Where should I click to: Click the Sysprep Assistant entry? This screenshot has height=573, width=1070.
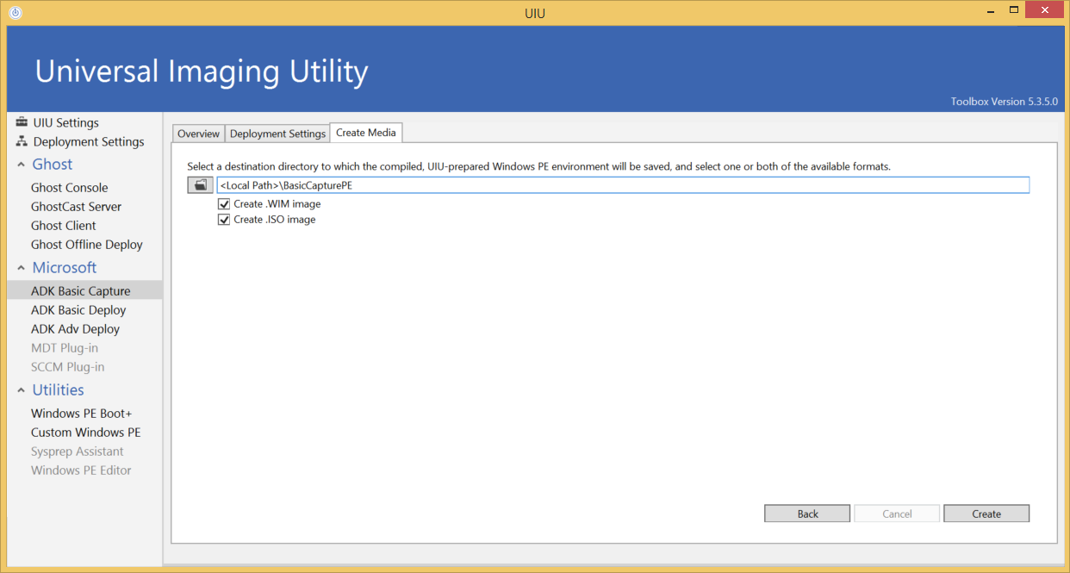[78, 452]
